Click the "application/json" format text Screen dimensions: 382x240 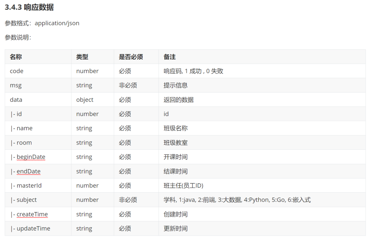[57, 23]
